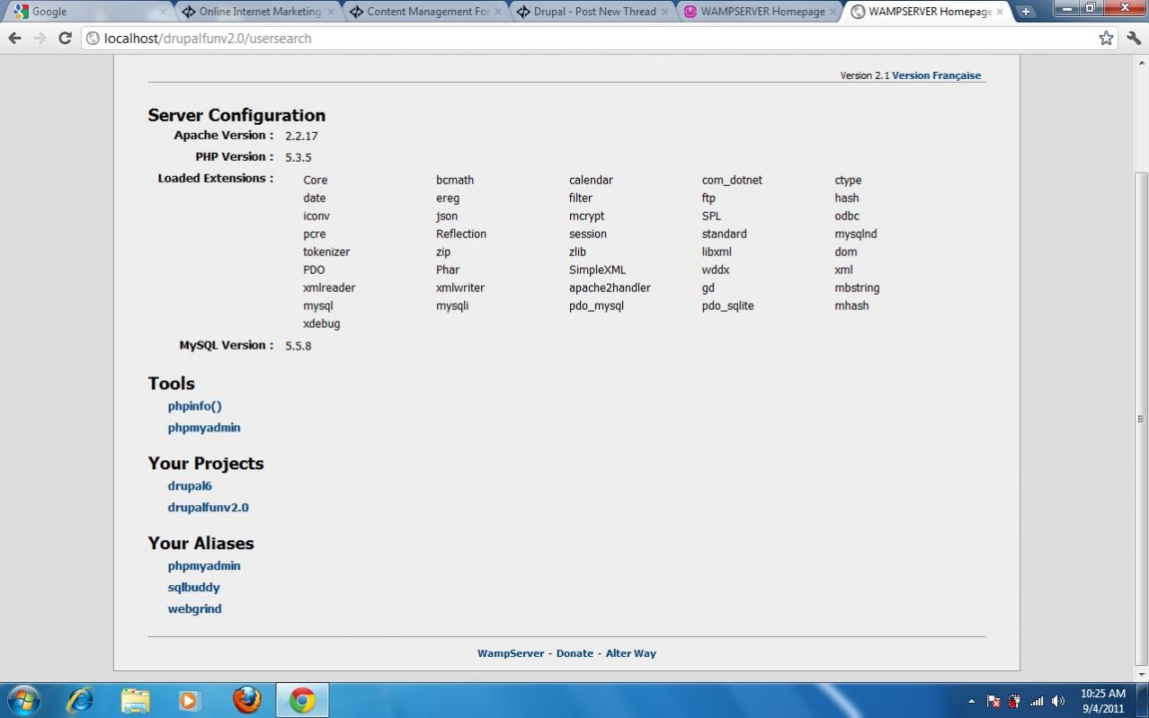The image size is (1149, 718).
Task: Open the Windows Start menu
Action: pyautogui.click(x=23, y=700)
